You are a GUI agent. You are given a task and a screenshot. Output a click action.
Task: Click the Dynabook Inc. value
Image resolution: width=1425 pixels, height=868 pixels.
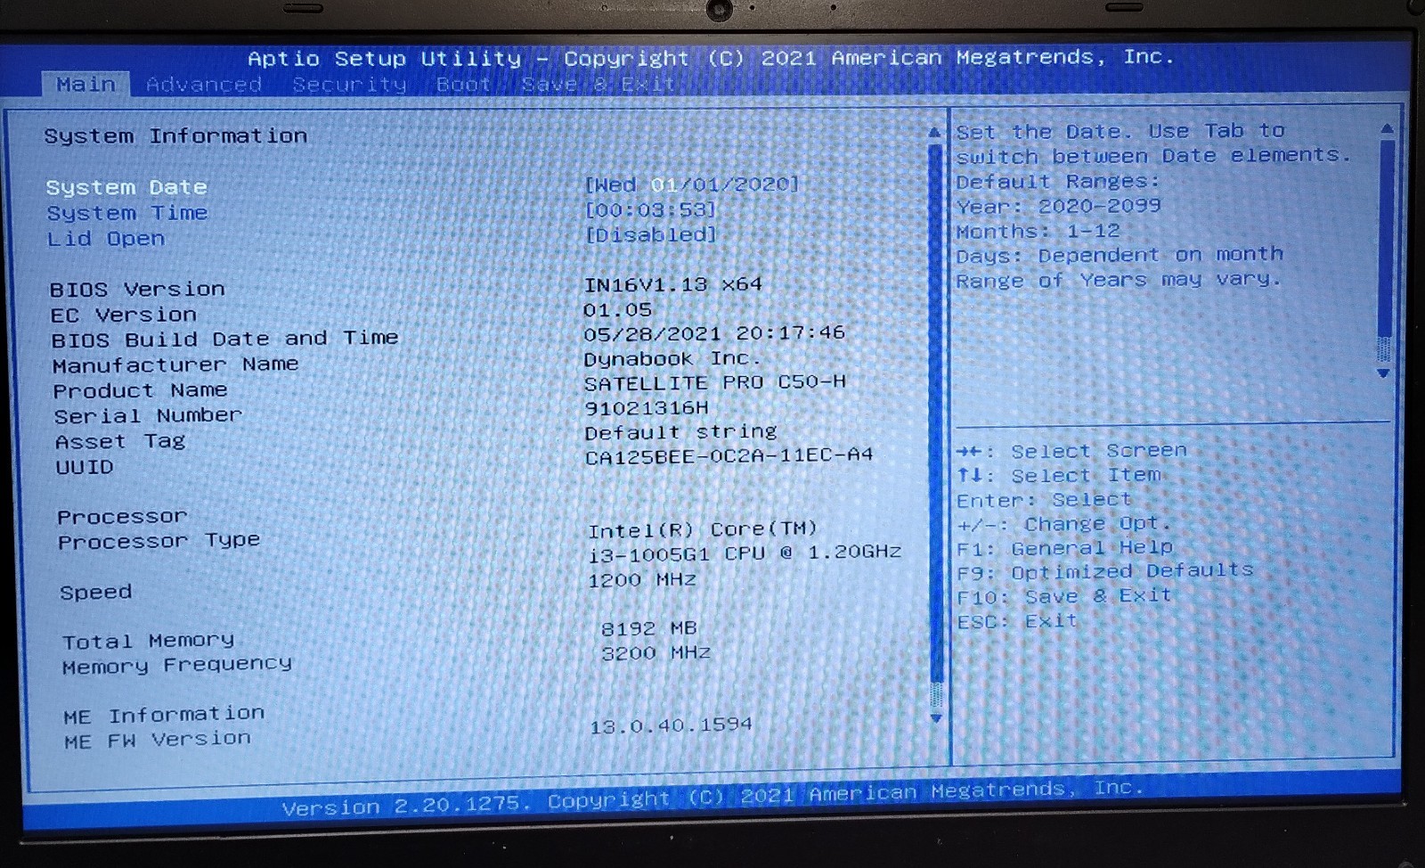(x=672, y=358)
